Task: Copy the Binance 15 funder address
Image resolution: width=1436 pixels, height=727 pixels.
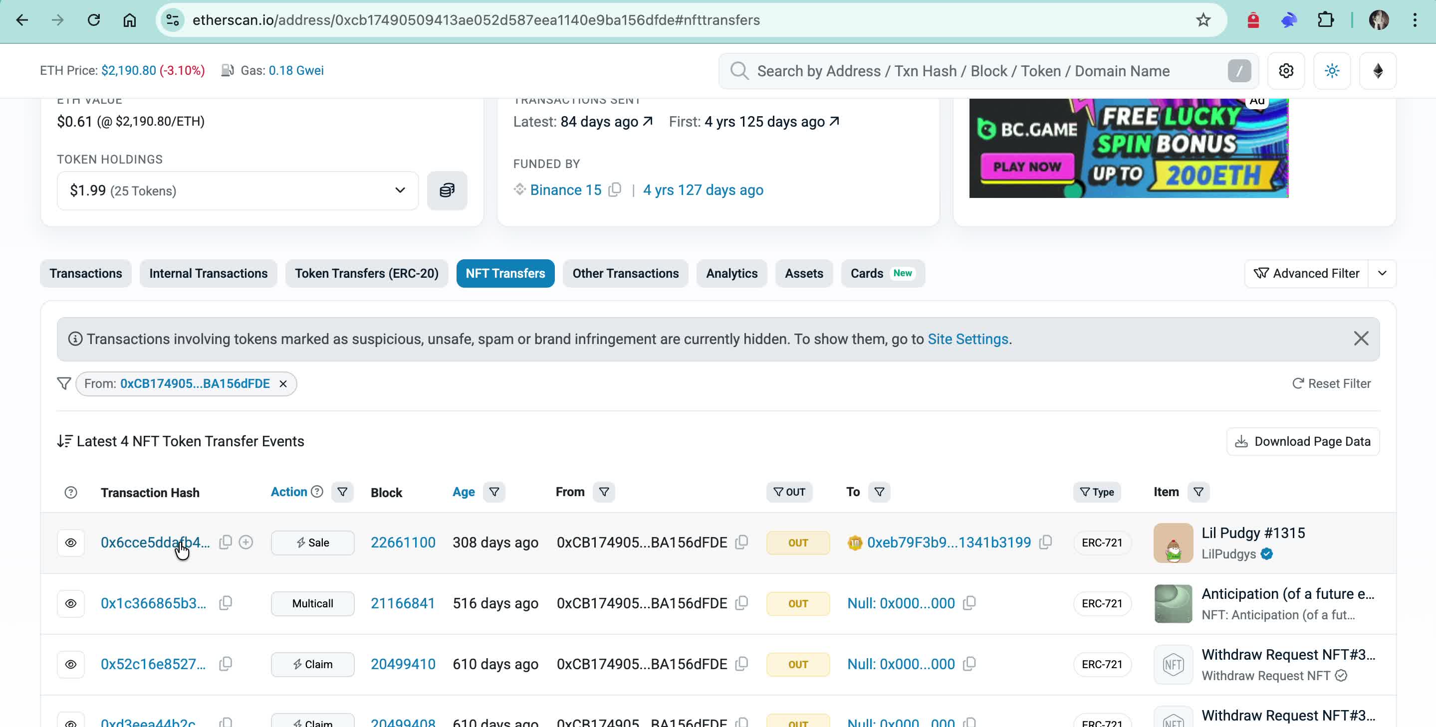Action: [614, 190]
